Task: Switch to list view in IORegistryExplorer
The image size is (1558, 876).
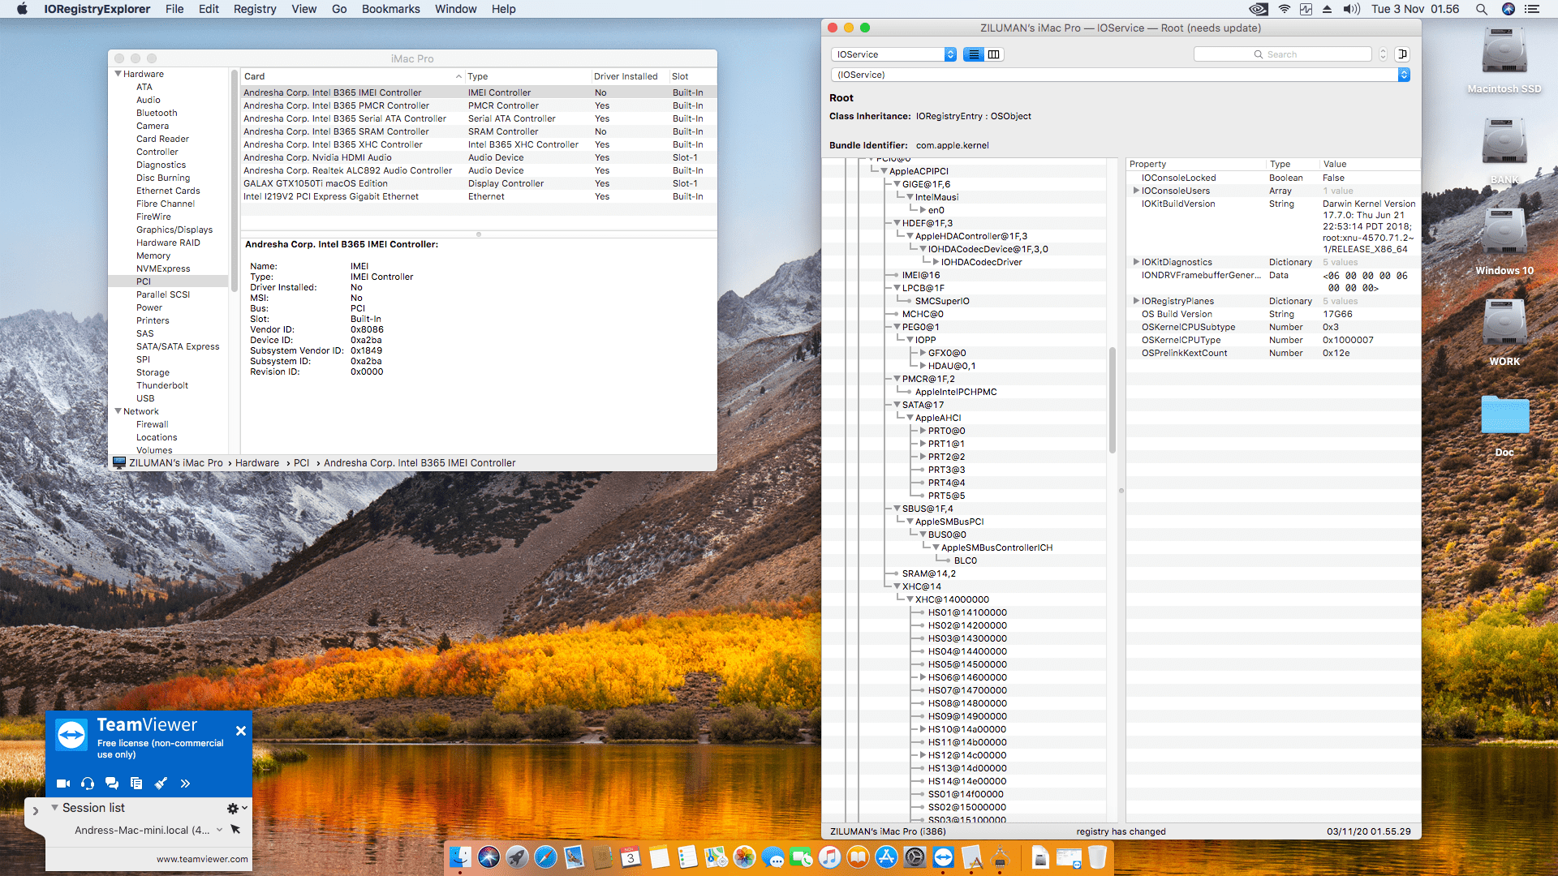Action: tap(973, 54)
